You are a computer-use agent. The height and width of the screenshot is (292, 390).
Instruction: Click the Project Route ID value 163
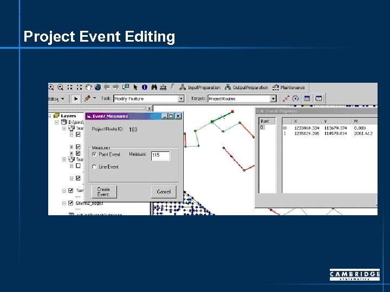tap(133, 129)
